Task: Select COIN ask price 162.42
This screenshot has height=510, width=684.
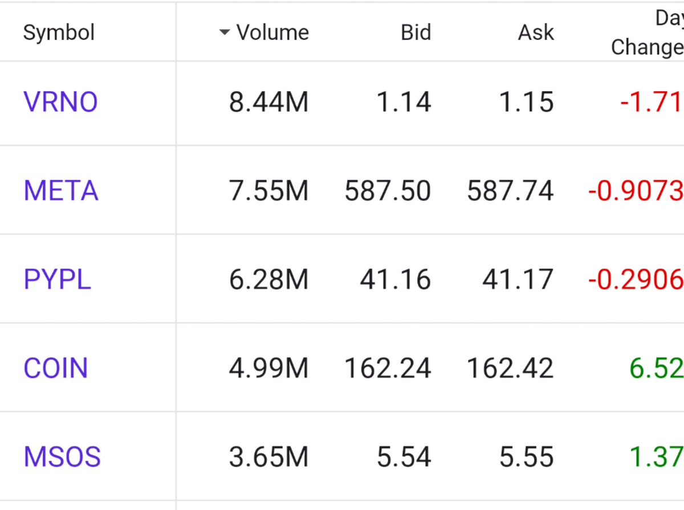Action: (x=510, y=368)
